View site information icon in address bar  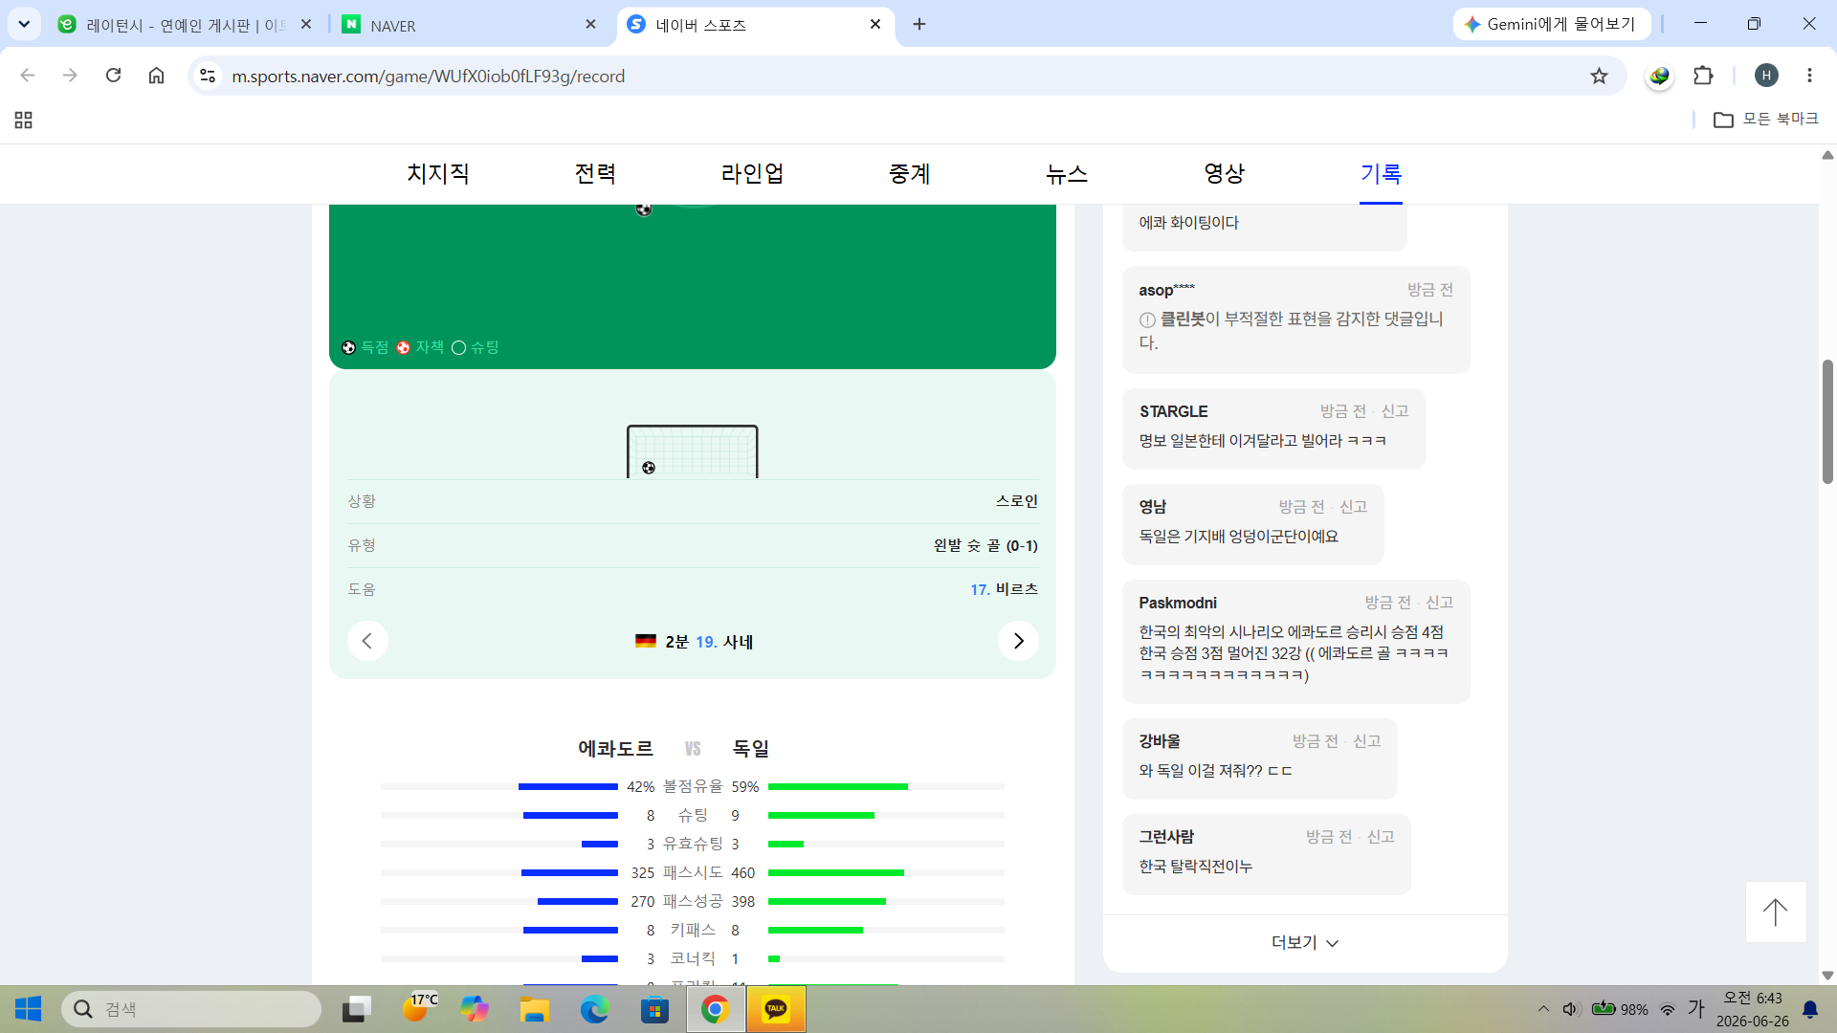208,76
